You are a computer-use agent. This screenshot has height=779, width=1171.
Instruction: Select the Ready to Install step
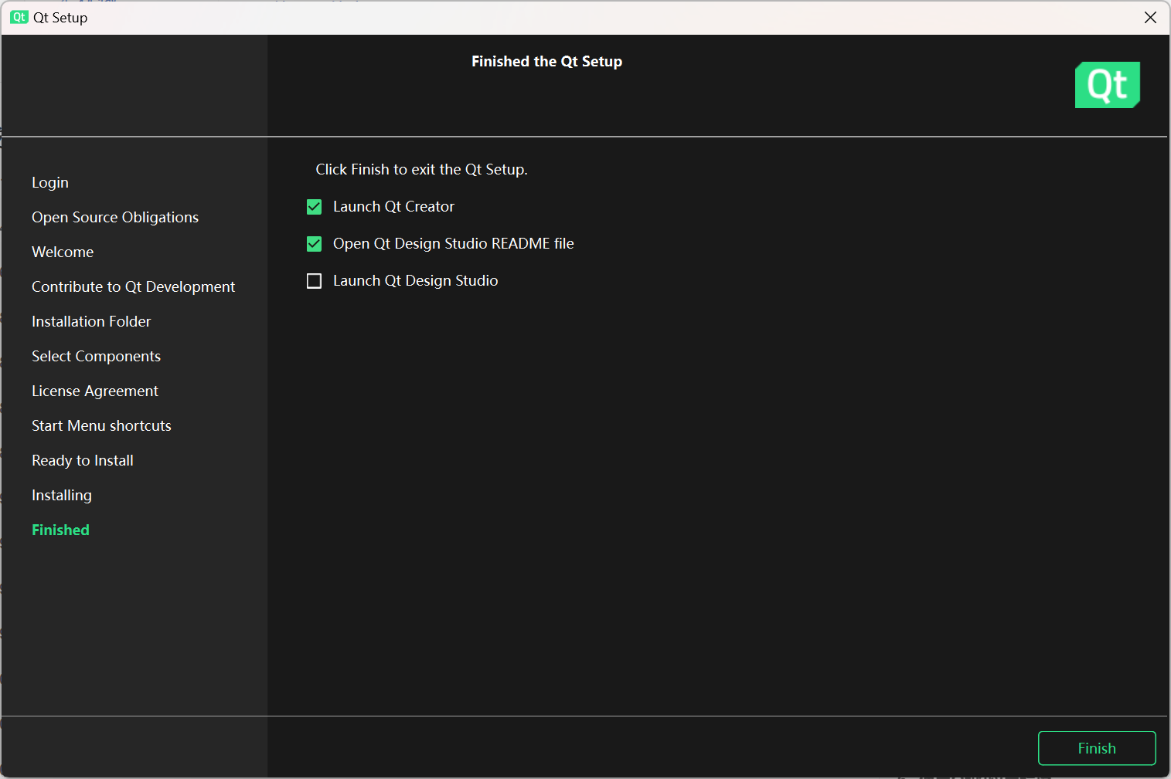[83, 460]
